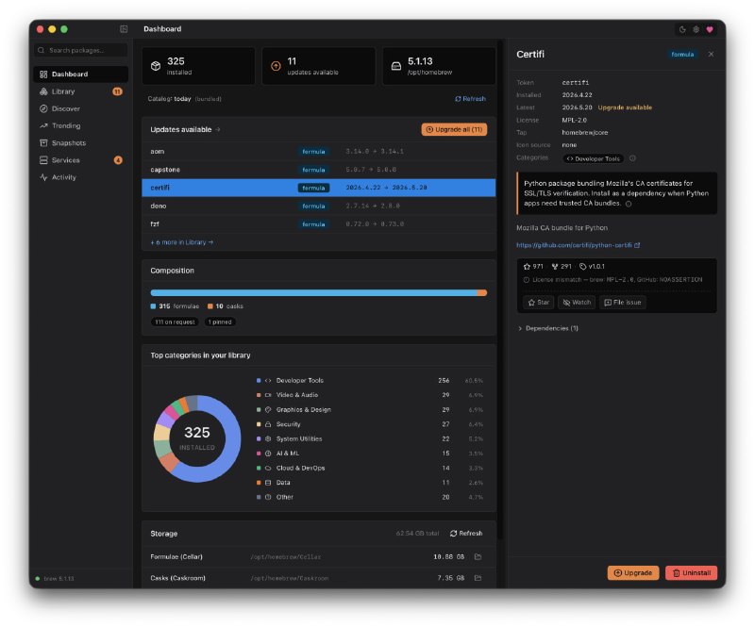Click the File issue button
The width and height of the screenshot is (755, 627).
click(x=623, y=303)
